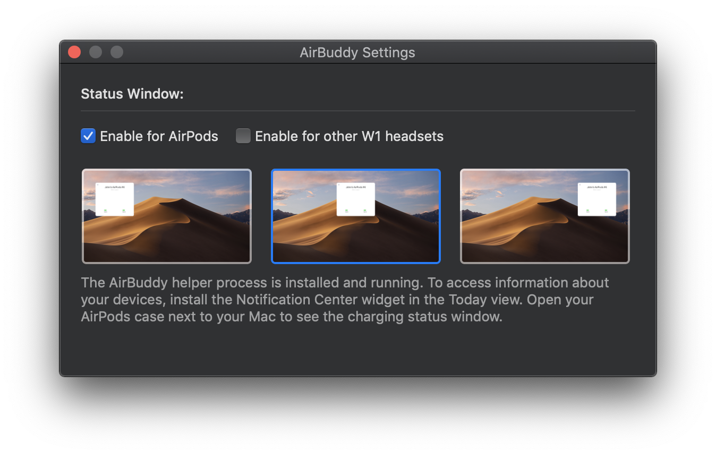This screenshot has width=716, height=455.
Task: Click the white AirPods card in right preview
Action: pos(596,199)
